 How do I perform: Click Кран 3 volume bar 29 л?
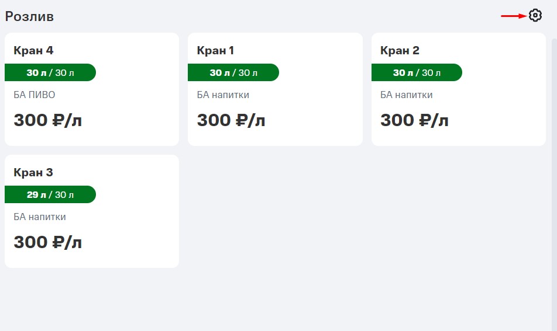click(x=50, y=194)
